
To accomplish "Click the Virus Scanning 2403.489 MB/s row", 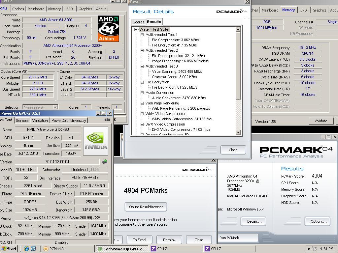I will pyautogui.click(x=177, y=71).
